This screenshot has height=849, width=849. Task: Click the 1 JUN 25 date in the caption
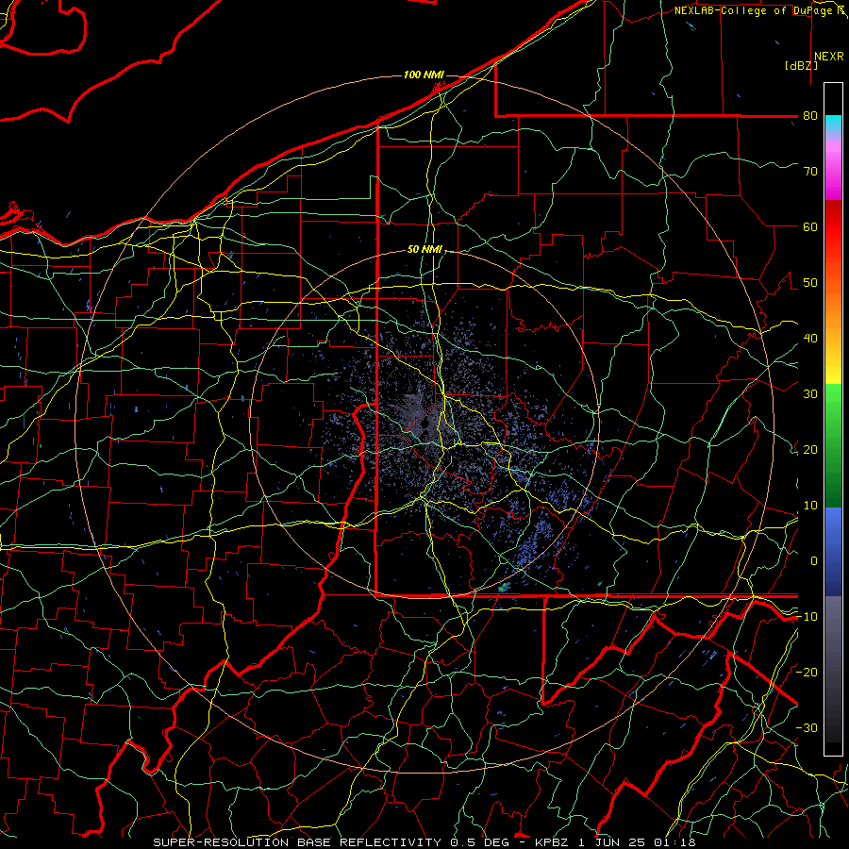(x=610, y=842)
